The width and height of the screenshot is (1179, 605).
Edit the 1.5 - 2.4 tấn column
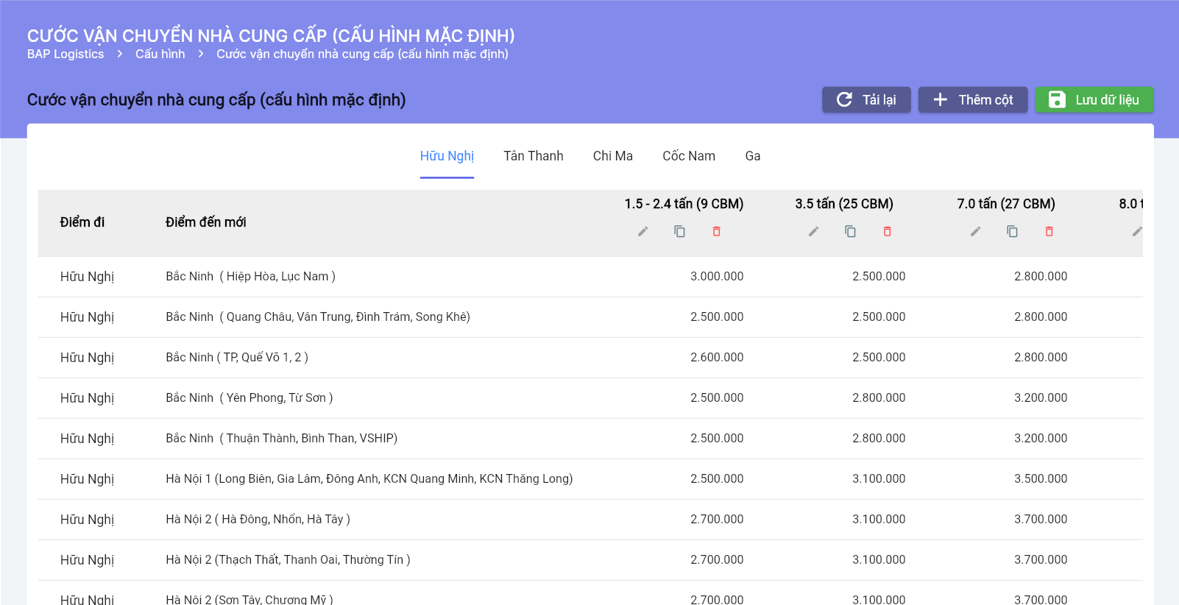(x=642, y=232)
